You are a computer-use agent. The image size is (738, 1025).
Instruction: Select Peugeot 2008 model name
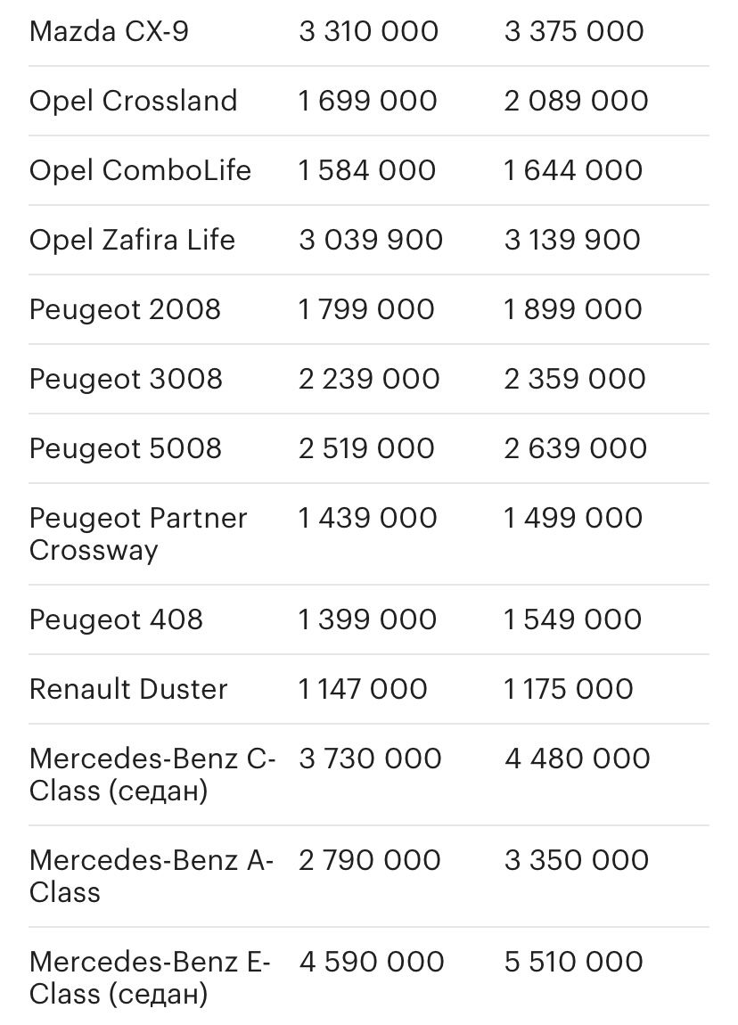pos(125,310)
